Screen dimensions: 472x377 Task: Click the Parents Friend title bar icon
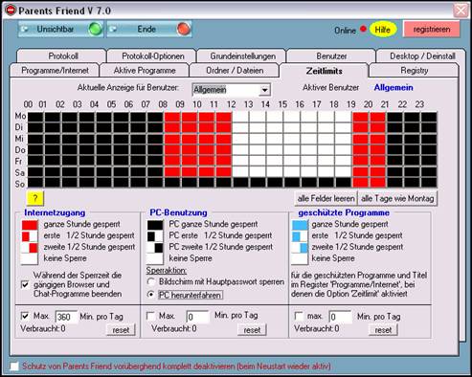[x=11, y=11]
